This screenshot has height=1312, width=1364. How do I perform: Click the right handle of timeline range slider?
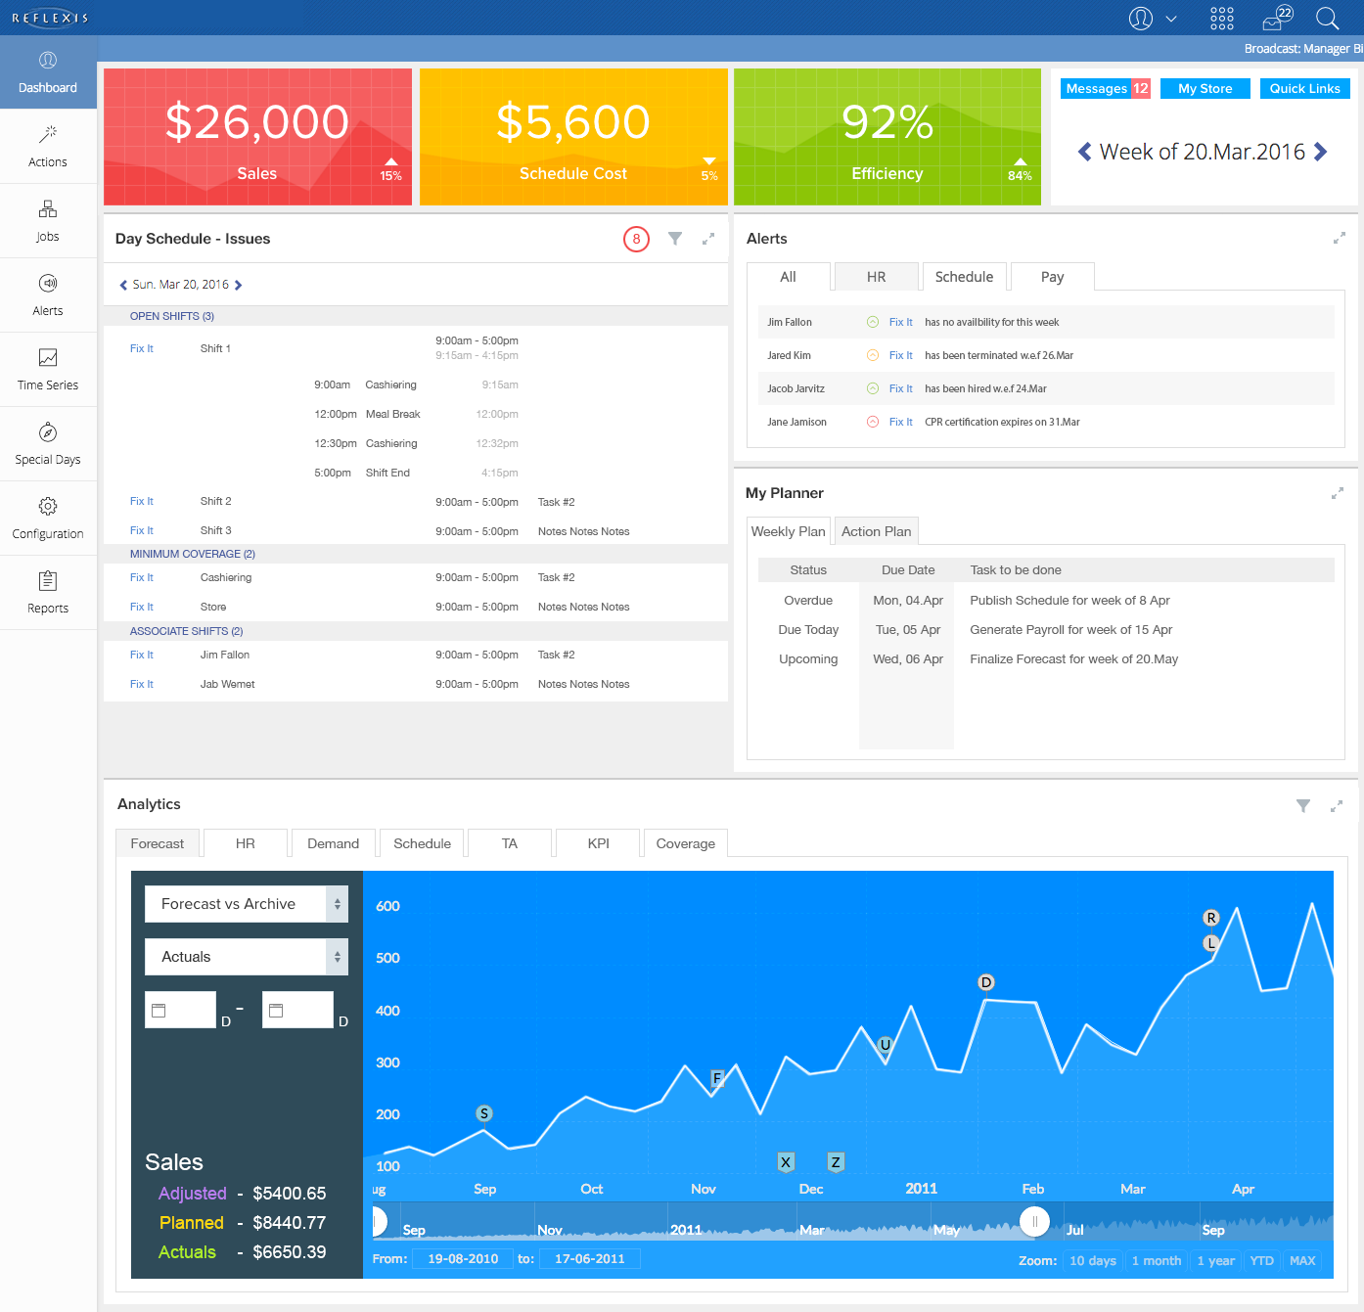click(1034, 1221)
